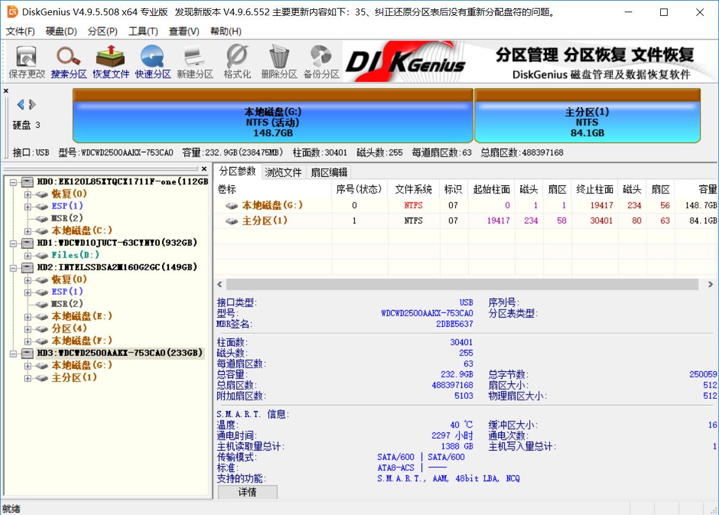Select the HD1 WDC disk icon in the tree
The width and height of the screenshot is (719, 515).
click(28, 243)
